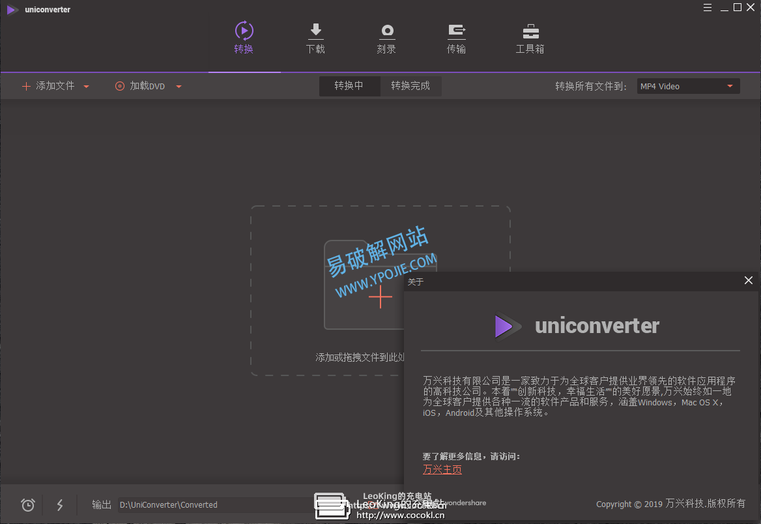
Task: Click the 添加文件 add files button
Action: coord(48,86)
